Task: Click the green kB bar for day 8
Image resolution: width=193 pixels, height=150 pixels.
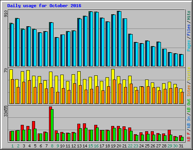Action: [x=52, y=125]
